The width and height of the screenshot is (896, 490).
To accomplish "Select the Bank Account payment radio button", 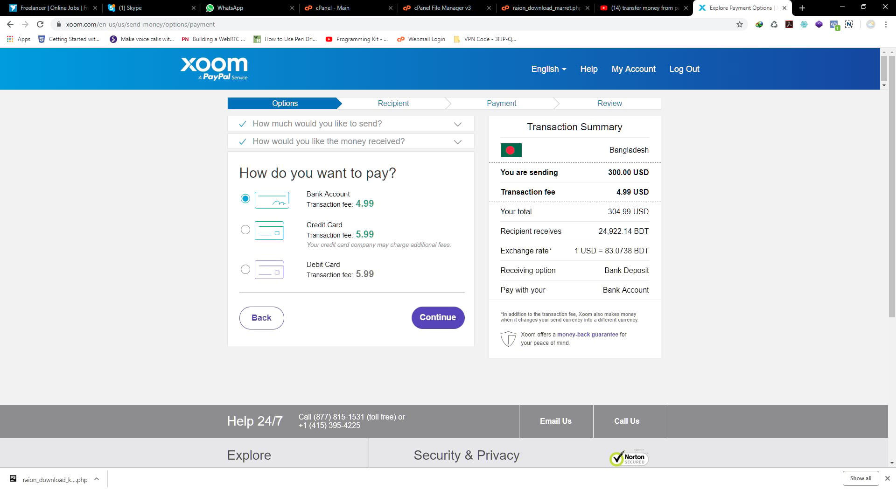I will 245,199.
